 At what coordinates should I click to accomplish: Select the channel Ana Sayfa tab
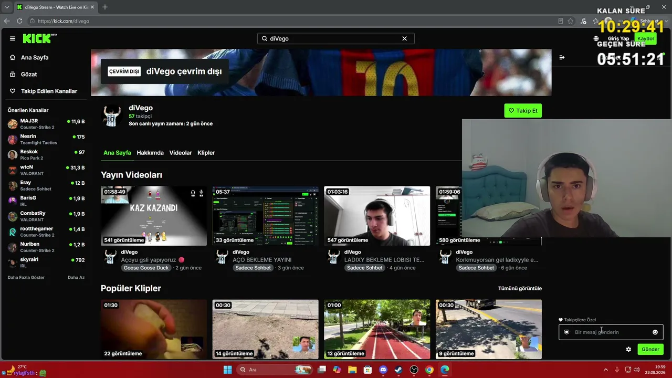[x=117, y=153]
